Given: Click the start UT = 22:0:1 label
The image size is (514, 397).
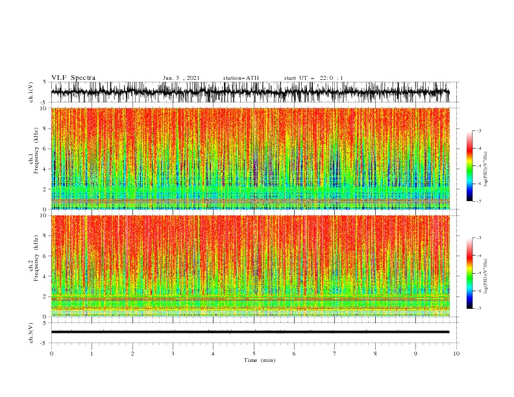Looking at the screenshot, I should 313,78.
